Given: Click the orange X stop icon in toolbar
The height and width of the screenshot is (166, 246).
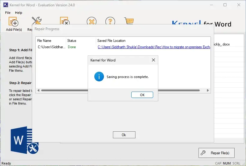Looking at the screenshot, I should [x=92, y=20].
